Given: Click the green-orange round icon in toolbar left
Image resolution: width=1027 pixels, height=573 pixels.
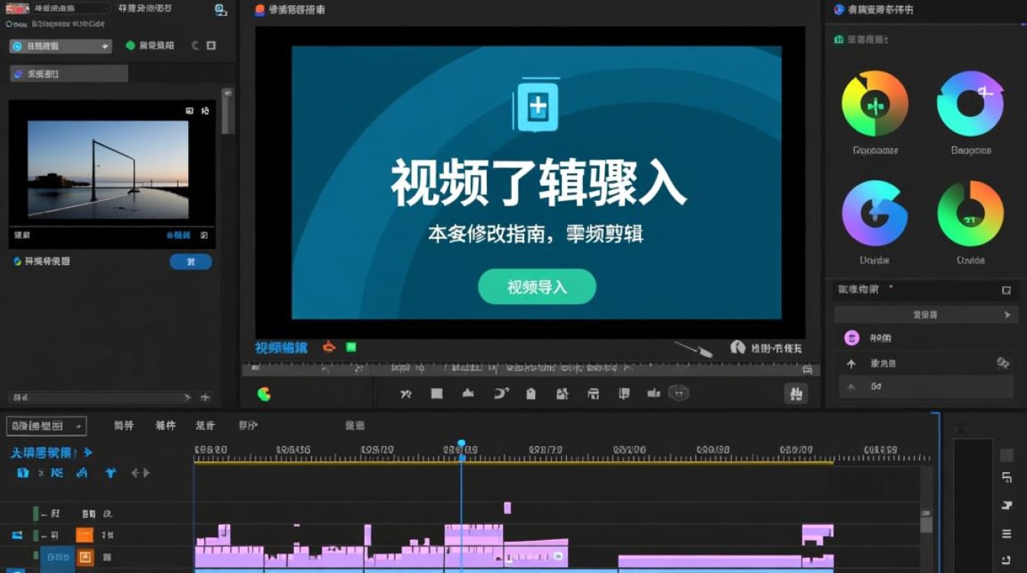Looking at the screenshot, I should [x=264, y=394].
